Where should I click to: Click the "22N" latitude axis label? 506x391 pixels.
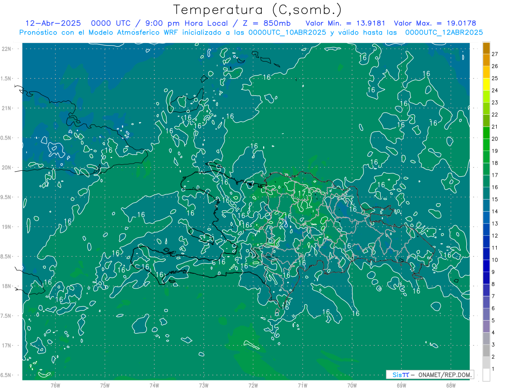pyautogui.click(x=7, y=49)
